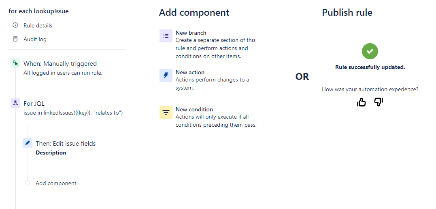Click the Audit log document icon

point(15,39)
